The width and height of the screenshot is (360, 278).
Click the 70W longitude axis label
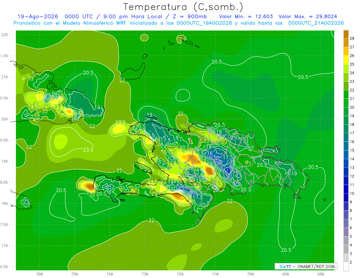tap(250, 274)
